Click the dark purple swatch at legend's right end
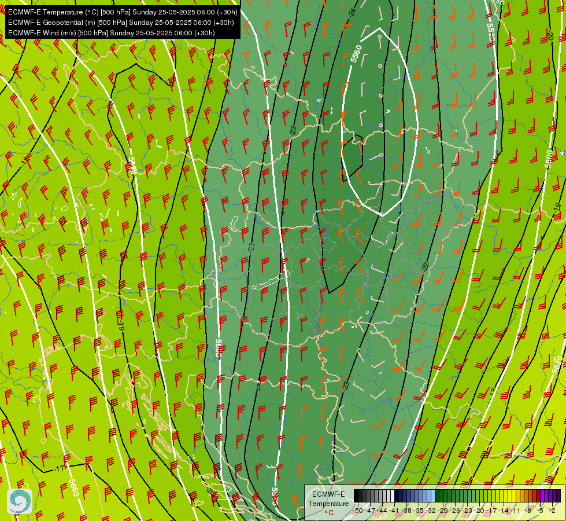Screen dimensions: 566x521 (x=558, y=496)
